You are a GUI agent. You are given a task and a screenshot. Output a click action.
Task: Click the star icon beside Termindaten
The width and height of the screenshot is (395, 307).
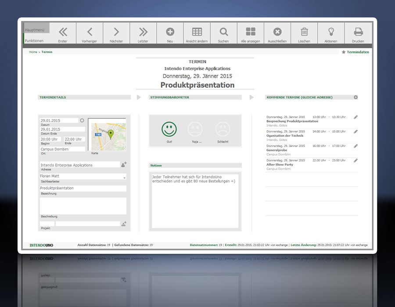point(343,52)
